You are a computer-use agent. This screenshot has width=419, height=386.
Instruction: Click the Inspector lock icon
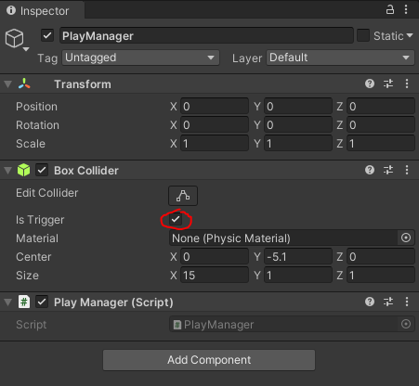390,9
